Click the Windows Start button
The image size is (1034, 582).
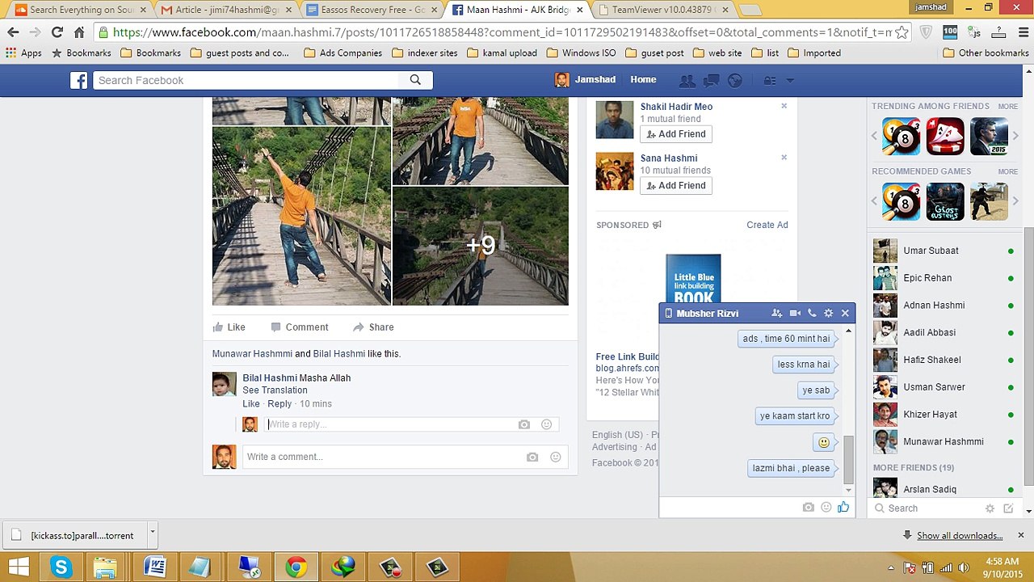[x=19, y=567]
